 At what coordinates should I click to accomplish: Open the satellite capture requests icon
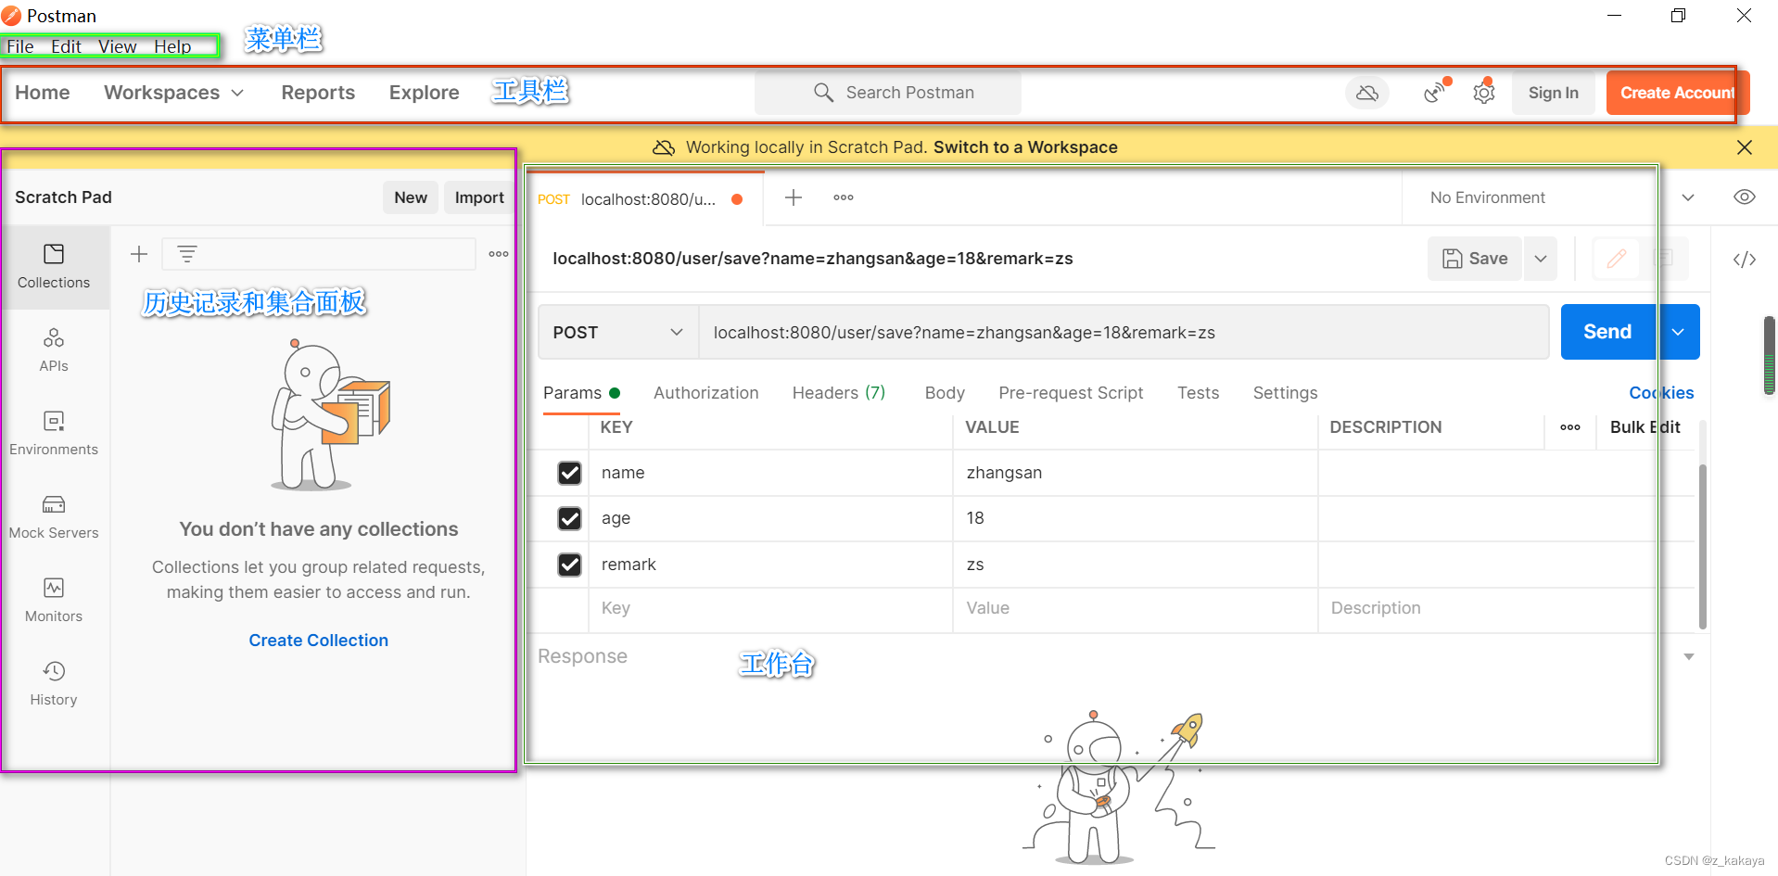pos(1434,93)
